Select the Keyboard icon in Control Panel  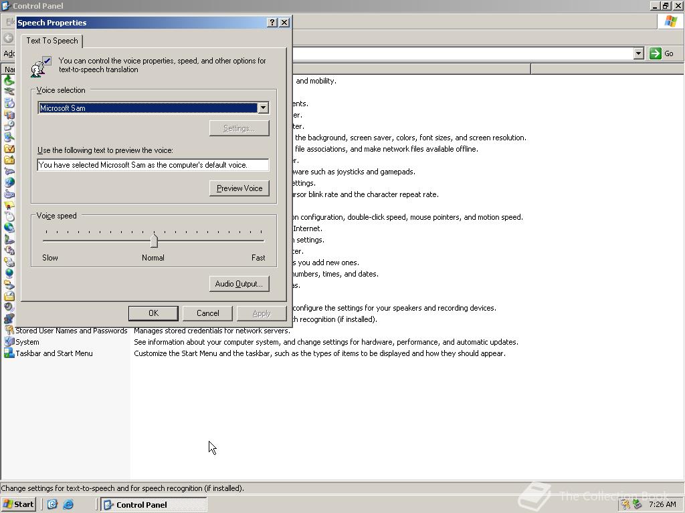[x=9, y=194]
